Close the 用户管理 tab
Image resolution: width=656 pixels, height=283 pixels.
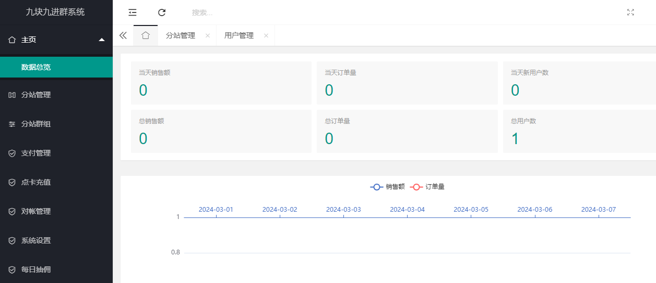click(266, 36)
